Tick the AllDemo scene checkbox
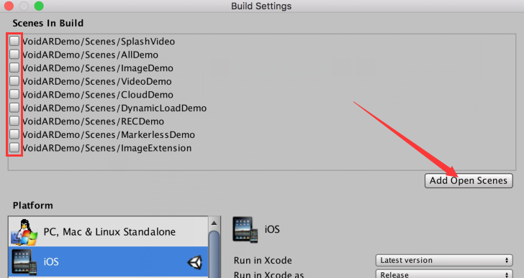524x278 pixels. click(14, 55)
